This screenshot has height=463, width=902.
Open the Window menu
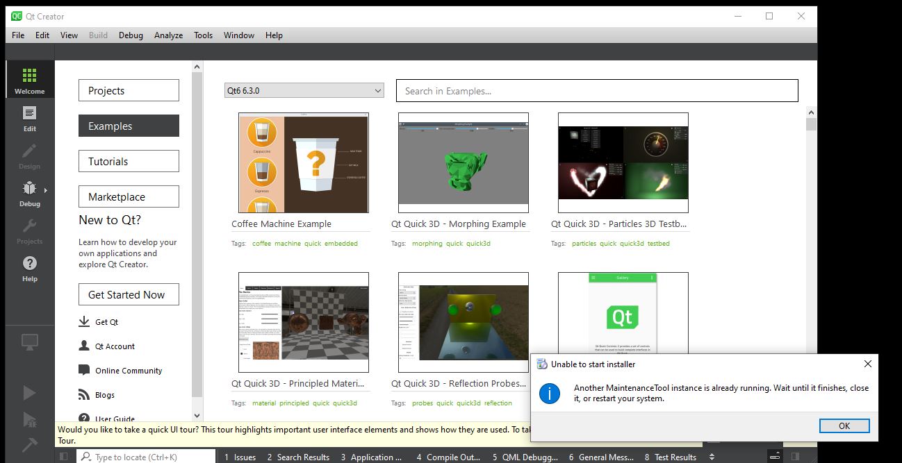239,35
